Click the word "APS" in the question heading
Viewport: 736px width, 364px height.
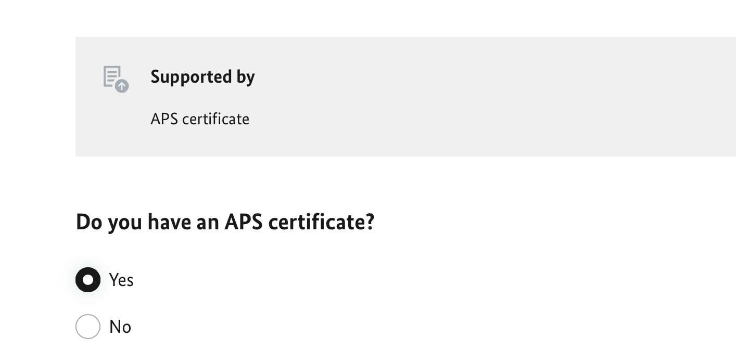coord(244,222)
